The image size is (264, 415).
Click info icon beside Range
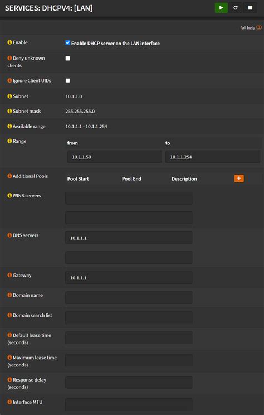click(9, 141)
